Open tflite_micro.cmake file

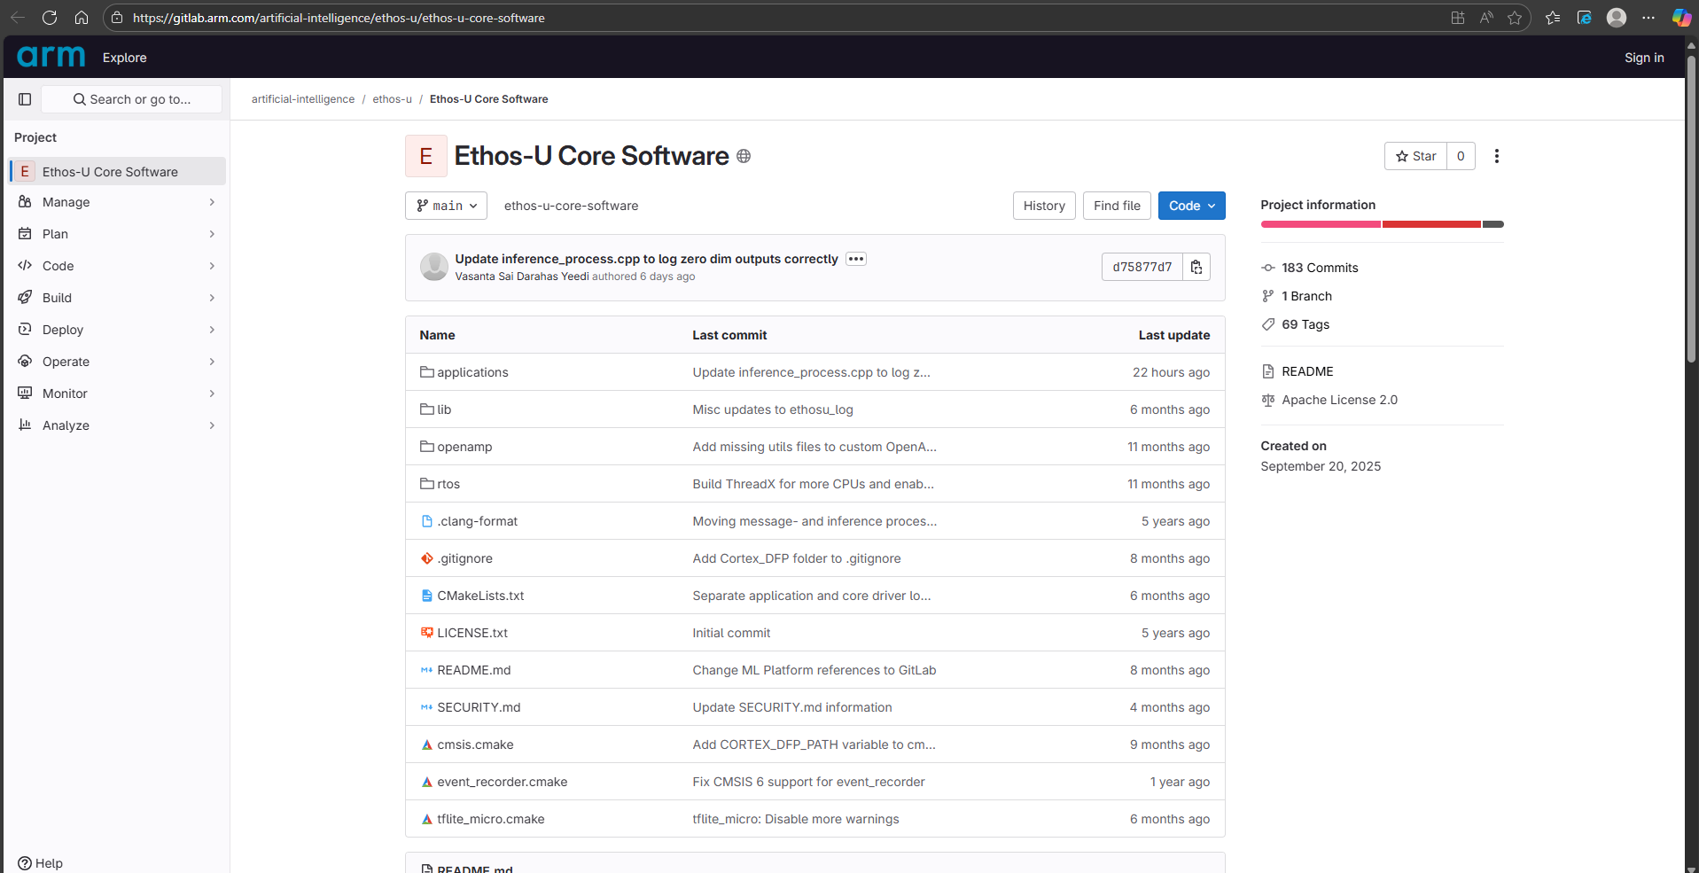491,819
